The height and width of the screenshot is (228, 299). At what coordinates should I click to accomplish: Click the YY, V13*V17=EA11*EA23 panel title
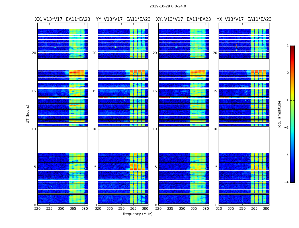123,19
